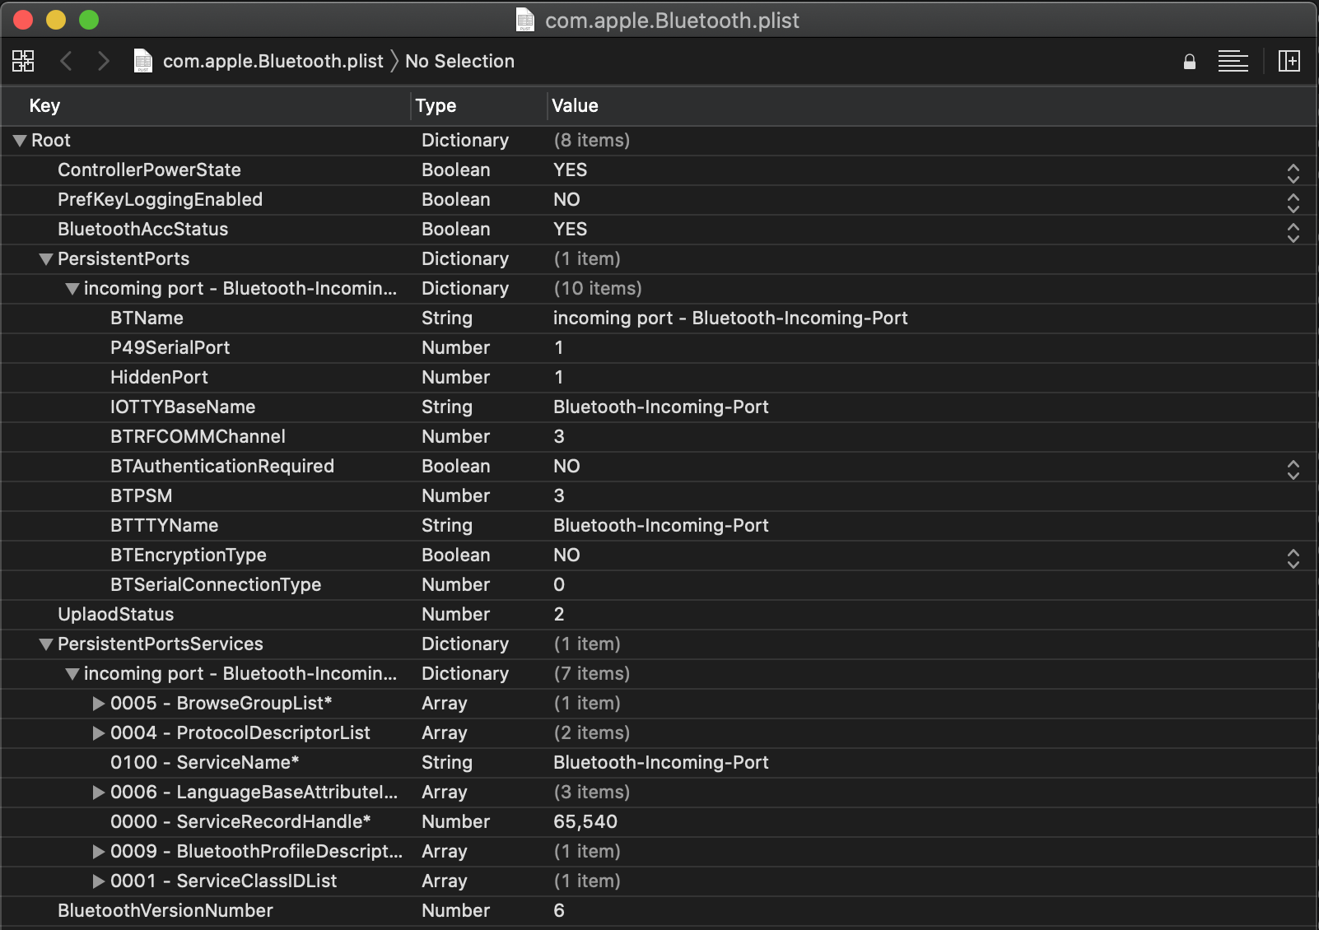Add an editor pane on right
The width and height of the screenshot is (1319, 930).
pyautogui.click(x=1289, y=61)
